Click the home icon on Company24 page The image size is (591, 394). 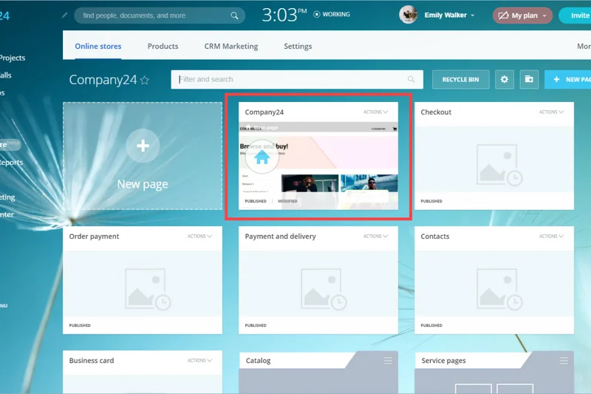click(262, 157)
